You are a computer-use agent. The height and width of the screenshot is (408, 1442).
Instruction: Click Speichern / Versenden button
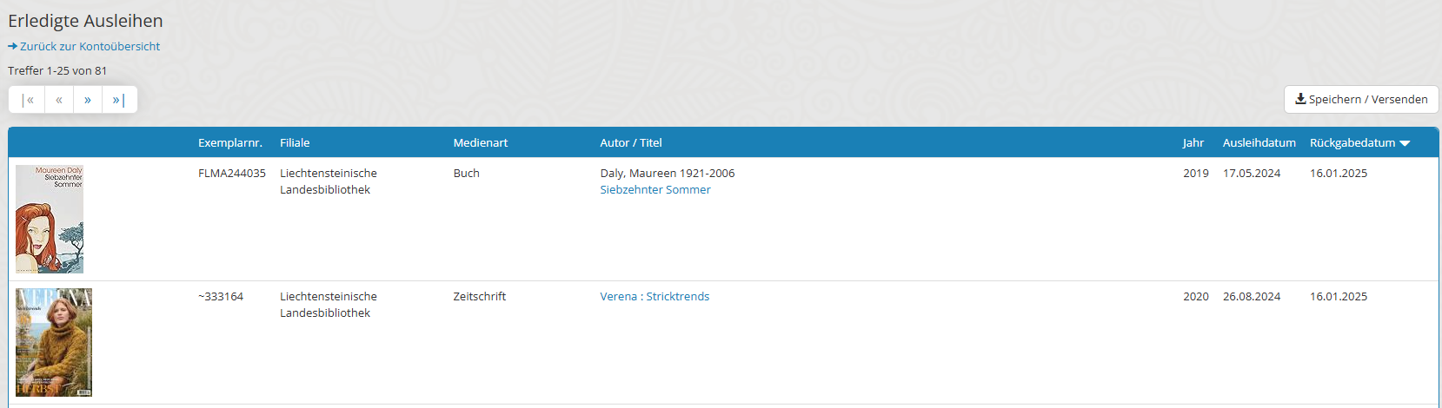1361,99
